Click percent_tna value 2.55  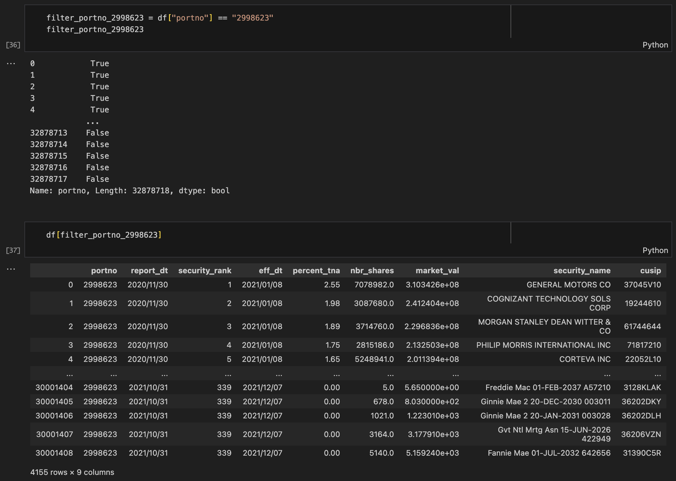(x=332, y=285)
